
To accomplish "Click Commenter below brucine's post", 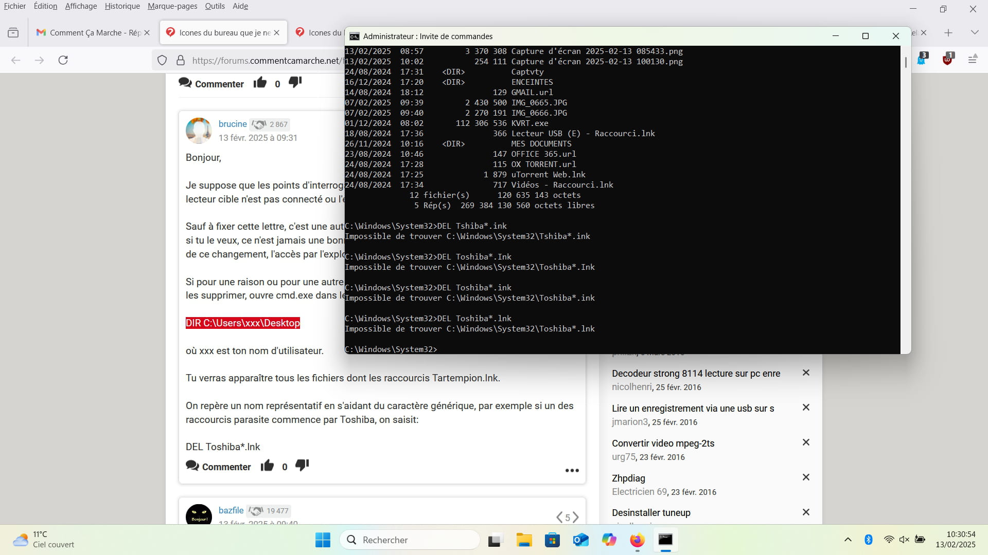I will click(218, 467).
